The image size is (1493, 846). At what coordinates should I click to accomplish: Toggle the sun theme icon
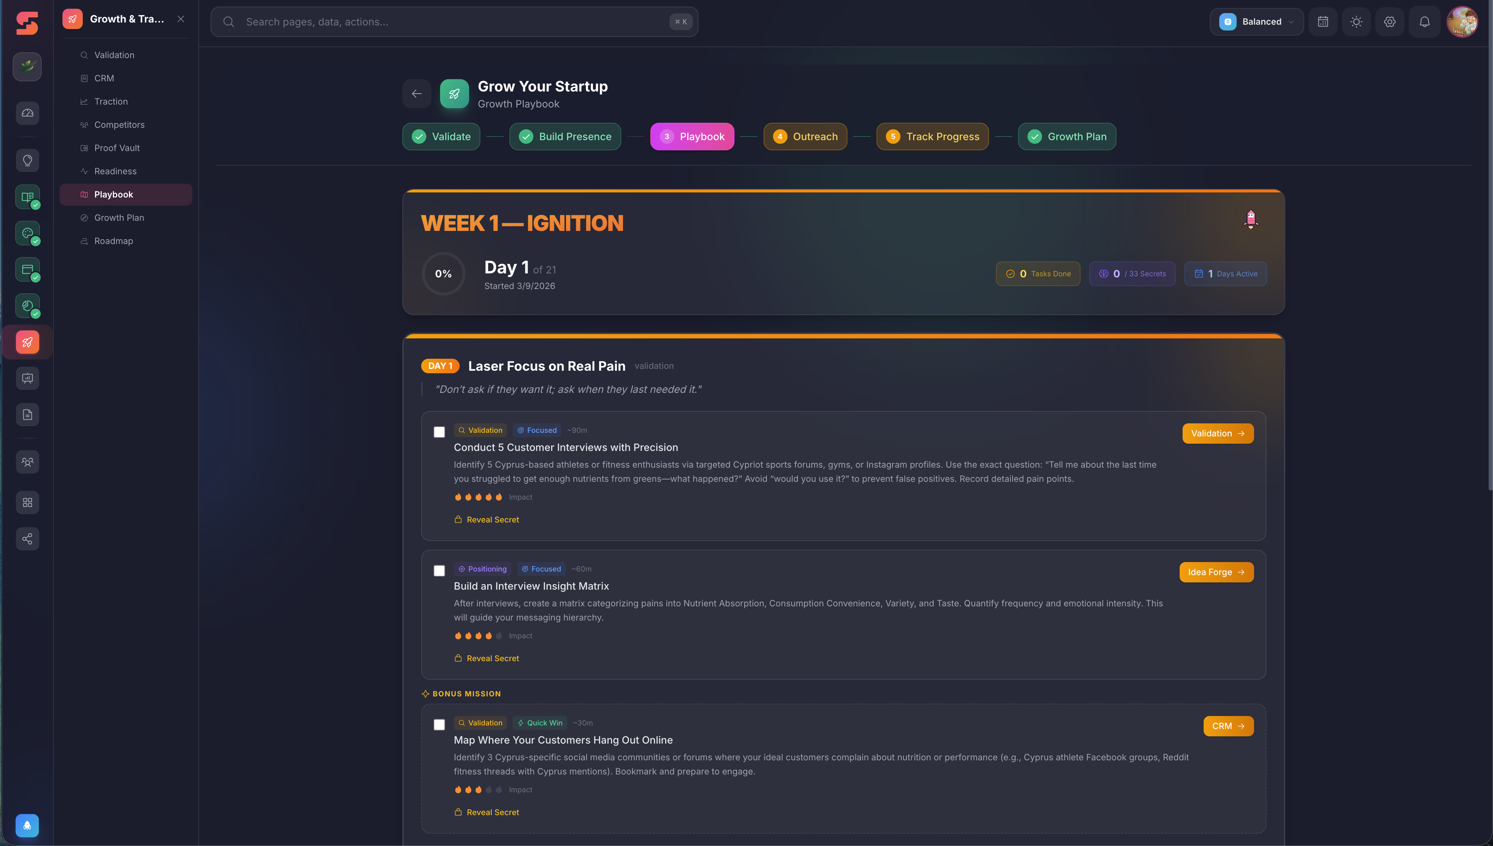[1356, 21]
